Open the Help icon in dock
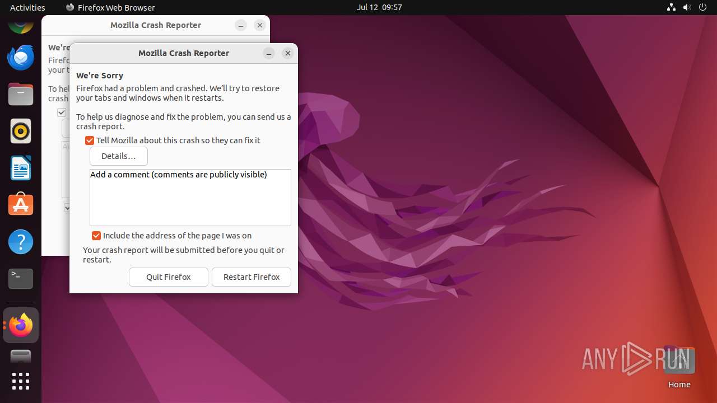This screenshot has height=403, width=717. [x=21, y=242]
